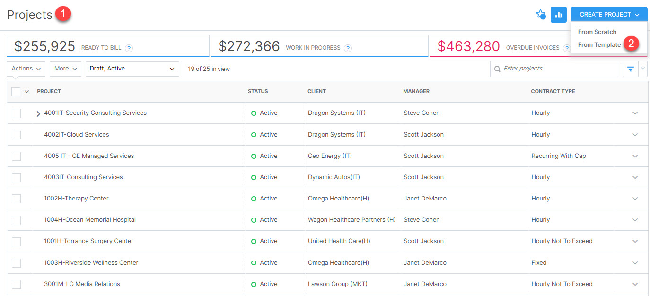650x296 pixels.
Task: Click the search magnifier in Filter projects
Action: tap(497, 69)
